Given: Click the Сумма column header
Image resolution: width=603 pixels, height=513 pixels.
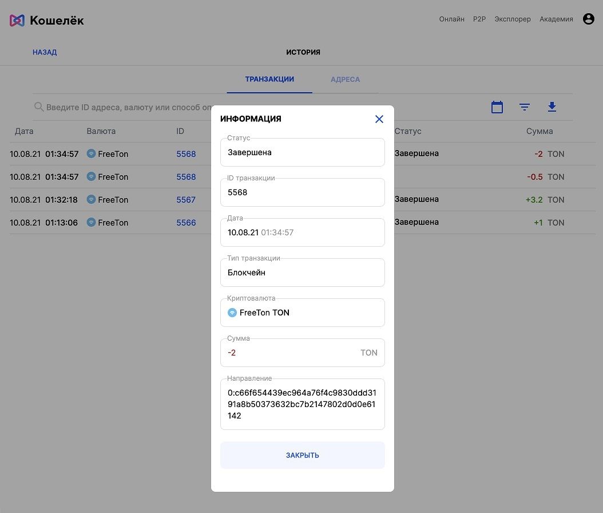Looking at the screenshot, I should (539, 131).
